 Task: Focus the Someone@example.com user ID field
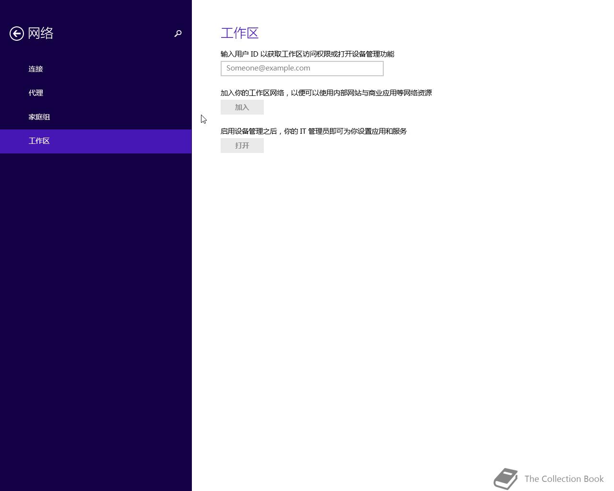coord(302,69)
